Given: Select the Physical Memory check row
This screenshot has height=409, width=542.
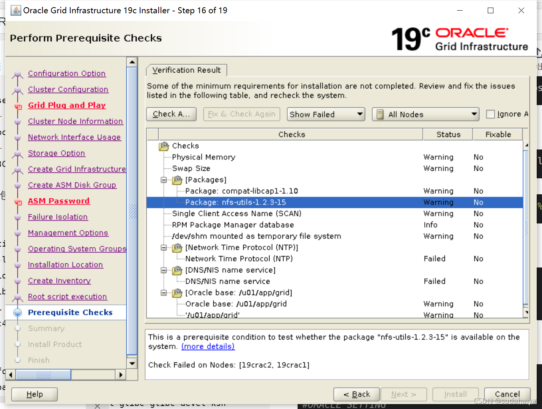Looking at the screenshot, I should (x=335, y=157).
